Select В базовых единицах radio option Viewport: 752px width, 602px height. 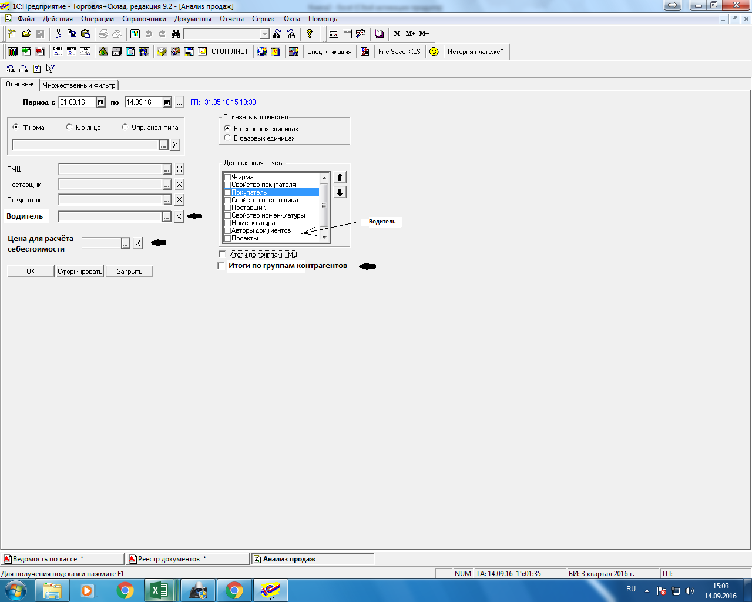(x=227, y=138)
